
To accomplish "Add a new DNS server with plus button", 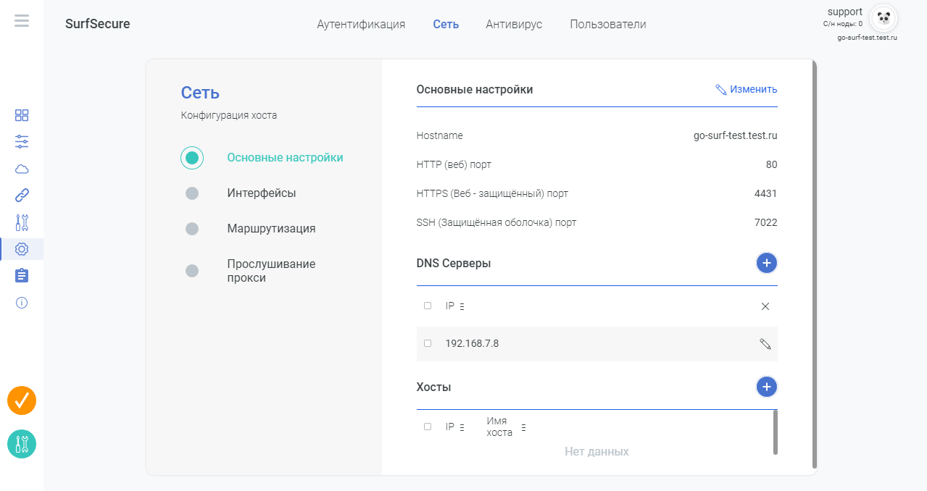I will pyautogui.click(x=766, y=263).
